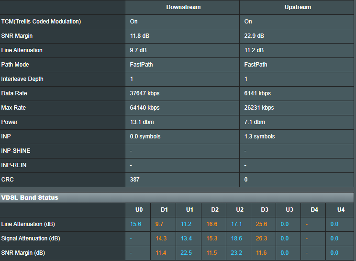Click the Path Mode row label
This screenshot has width=356, height=261.
[15, 65]
